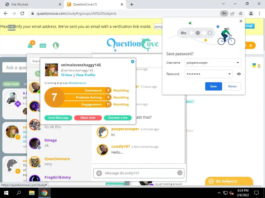
Task: Click 0mega avatar in chat list
Action: point(35,143)
